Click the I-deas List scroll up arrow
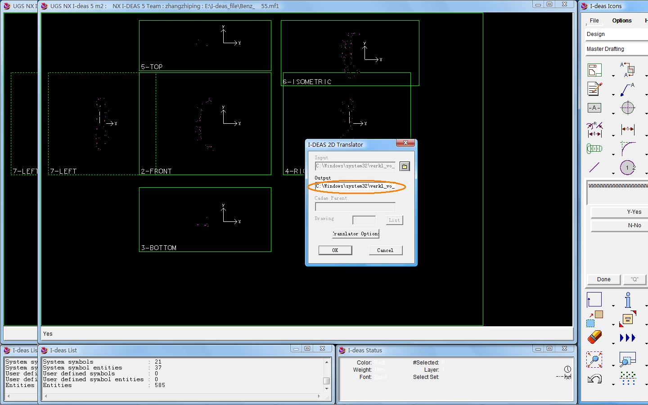This screenshot has height=405, width=648. pyautogui.click(x=327, y=362)
